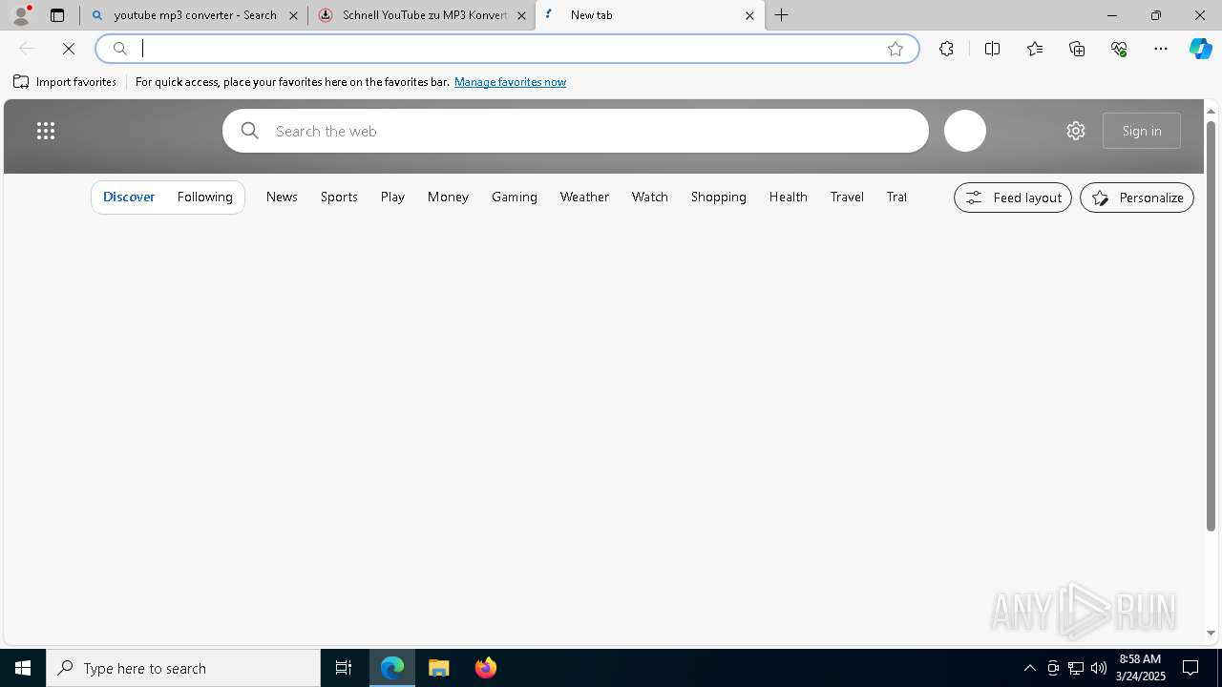The image size is (1222, 687).
Task: Open the Play category
Action: (392, 197)
